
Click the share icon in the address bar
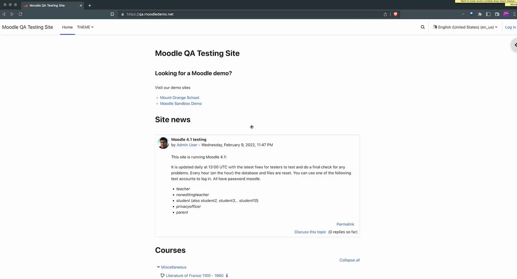[x=385, y=14]
